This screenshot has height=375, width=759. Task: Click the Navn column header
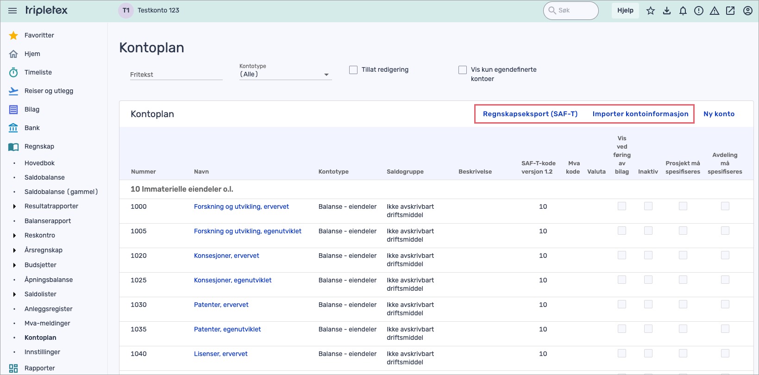(x=201, y=171)
